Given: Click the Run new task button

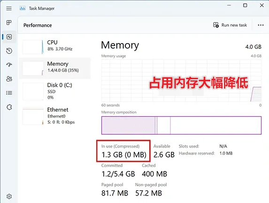Looking at the screenshot, I should [x=230, y=25].
